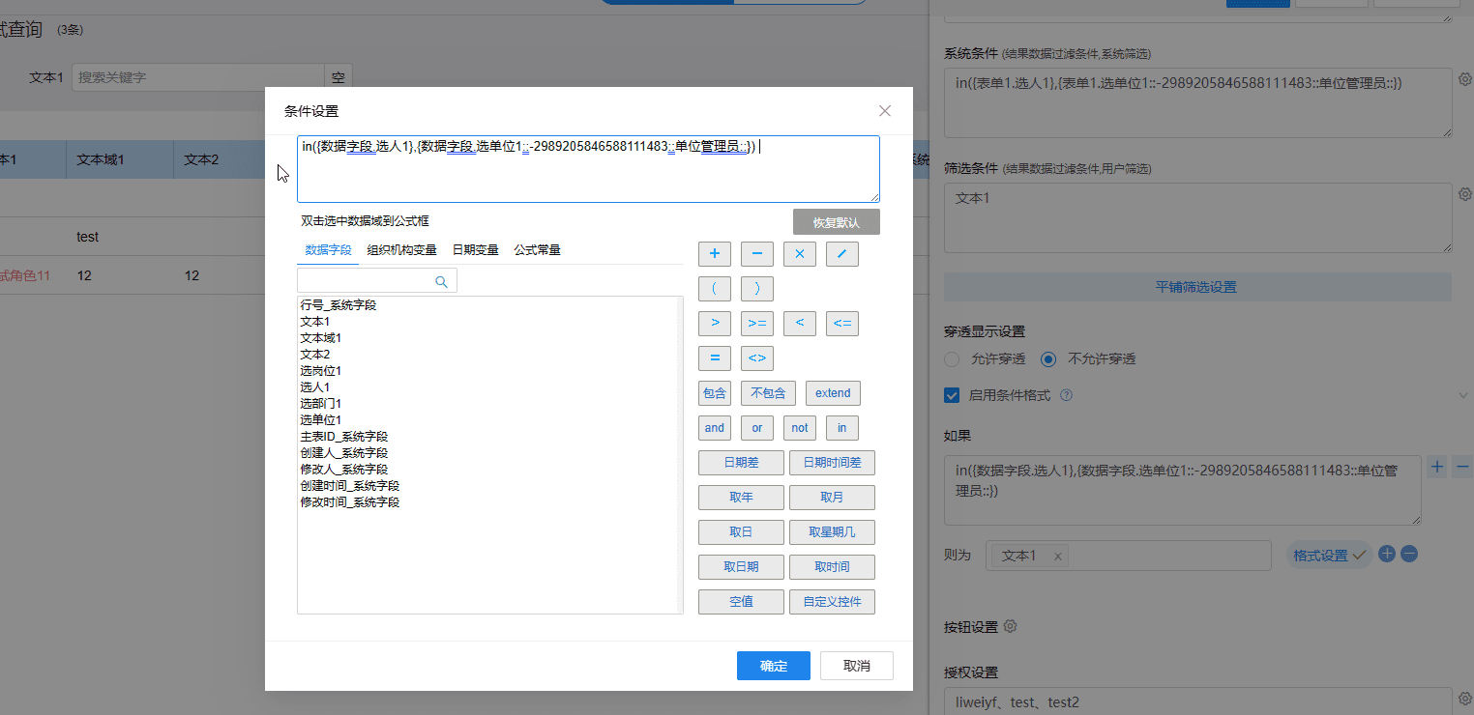The width and height of the screenshot is (1474, 715).
Task: Toggle 启用条件格式 checkbox
Action: [952, 395]
